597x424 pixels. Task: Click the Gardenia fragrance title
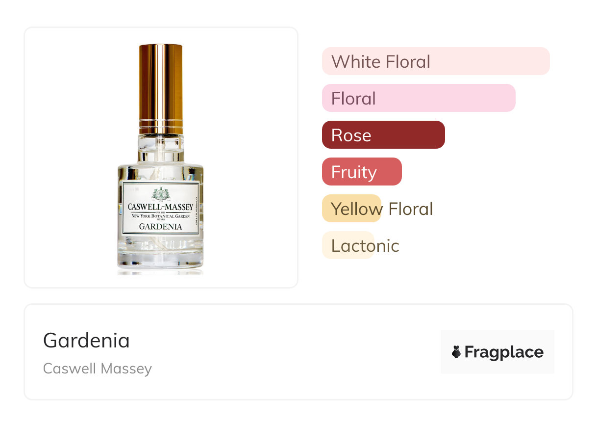tap(86, 340)
